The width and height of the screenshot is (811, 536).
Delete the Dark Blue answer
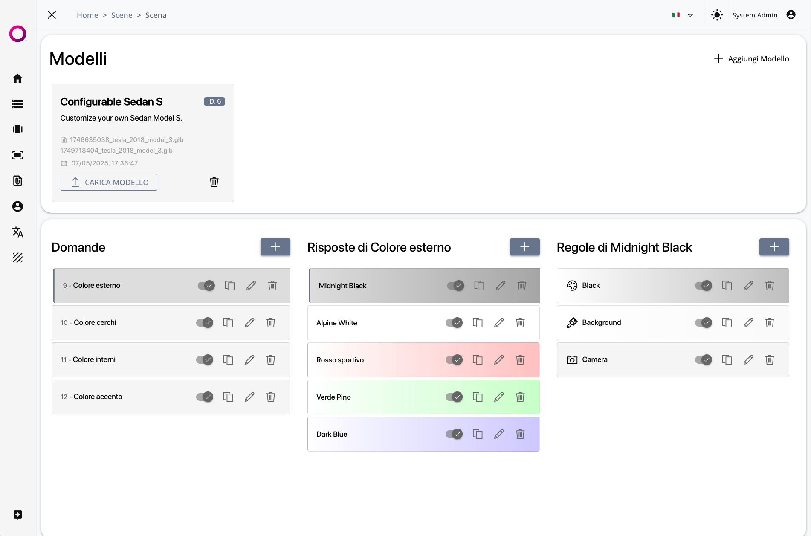pyautogui.click(x=520, y=434)
